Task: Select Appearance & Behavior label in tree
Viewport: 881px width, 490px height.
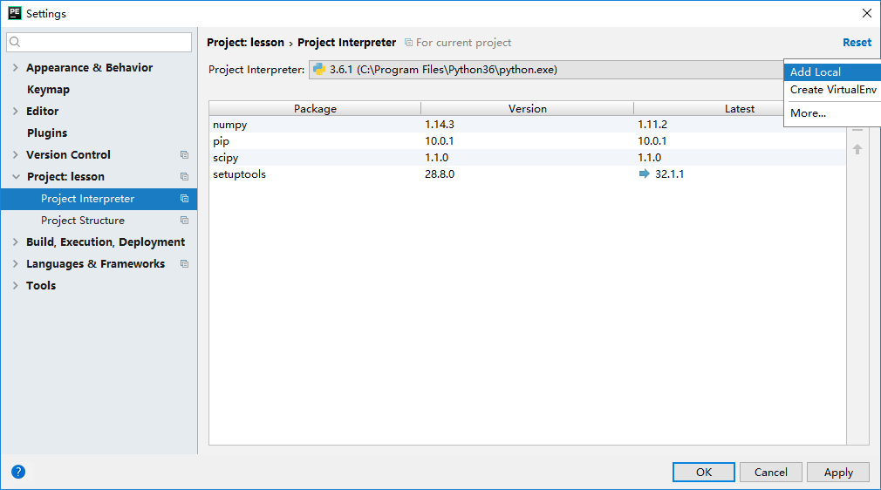Action: point(89,67)
